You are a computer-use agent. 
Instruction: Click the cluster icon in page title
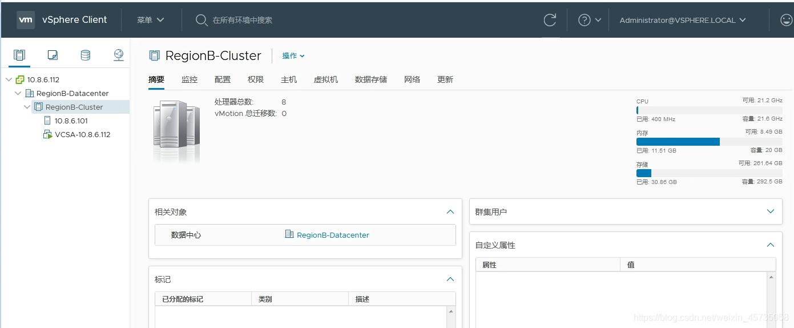click(154, 55)
